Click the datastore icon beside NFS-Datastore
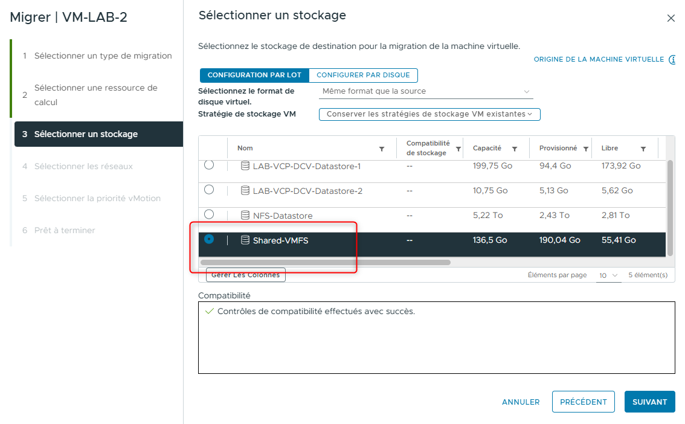Viewport: 685px width, 424px height. [x=246, y=215]
